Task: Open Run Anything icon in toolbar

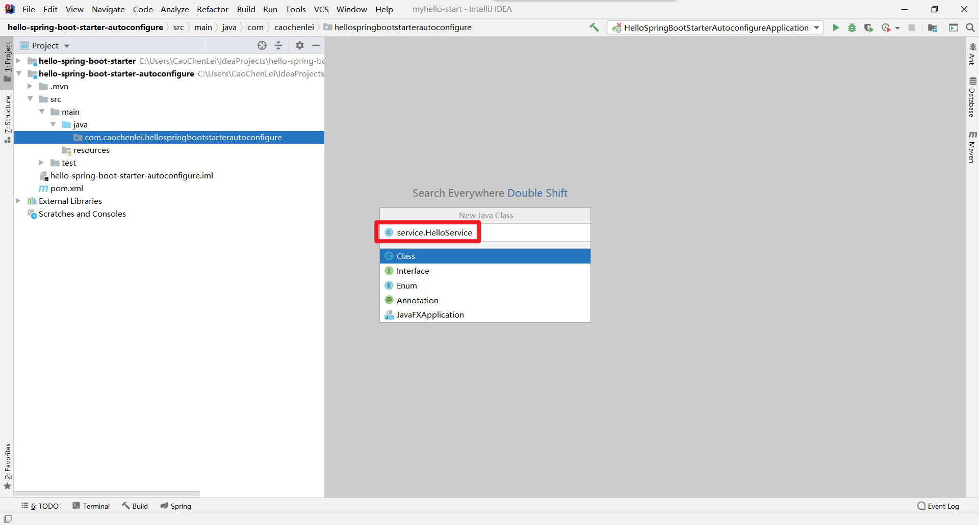Action: point(954,28)
